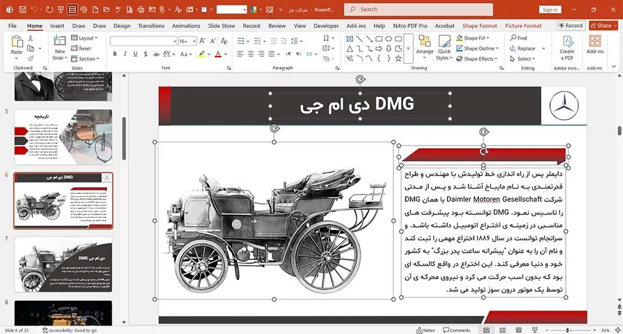This screenshot has width=623, height=334.
Task: Toggle Justify alignment
Action: pyautogui.click(x=271, y=54)
